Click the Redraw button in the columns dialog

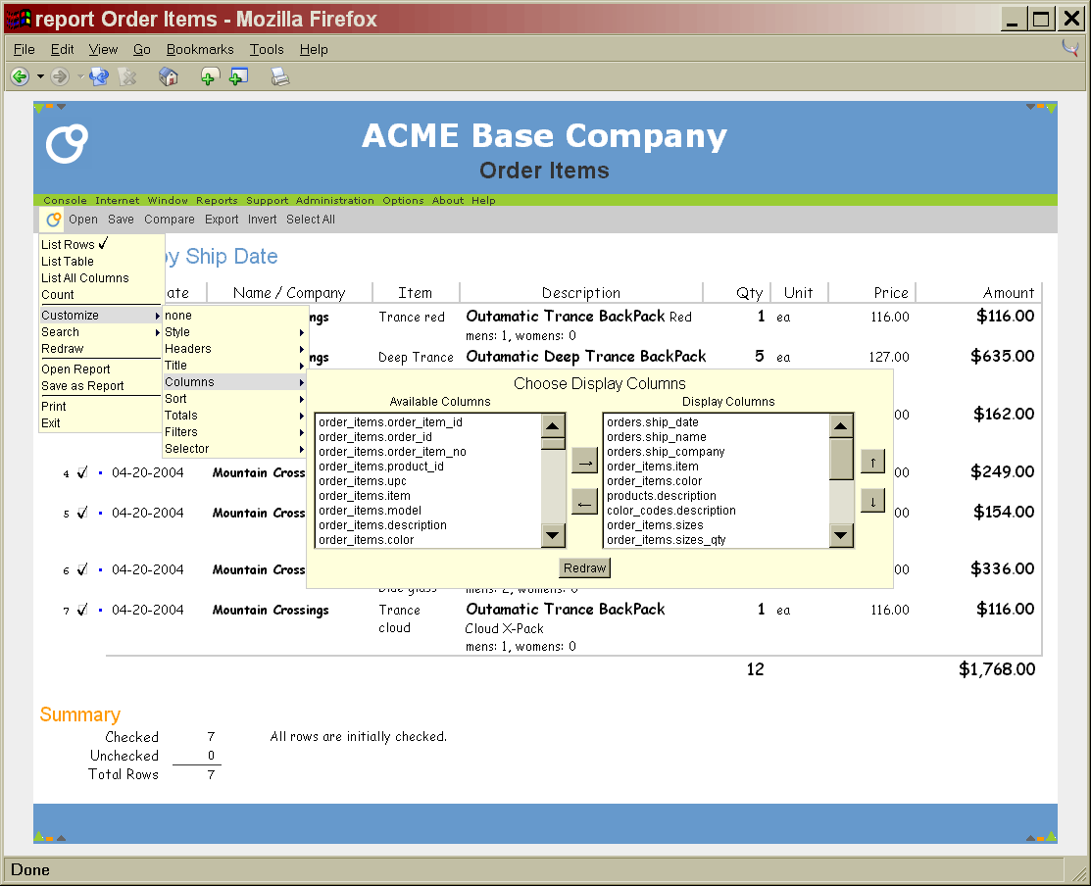pyautogui.click(x=584, y=568)
